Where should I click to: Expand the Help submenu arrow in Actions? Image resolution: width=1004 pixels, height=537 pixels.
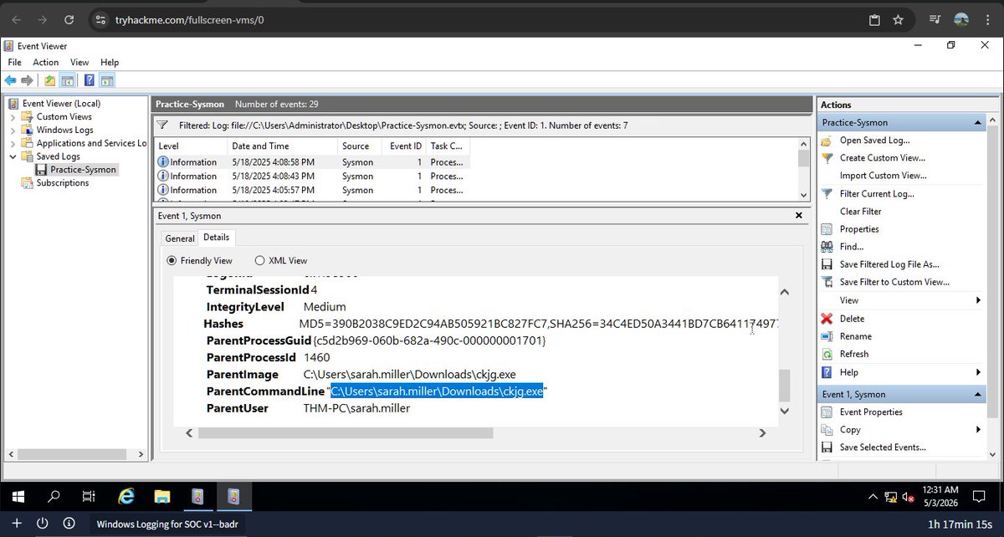click(x=978, y=372)
